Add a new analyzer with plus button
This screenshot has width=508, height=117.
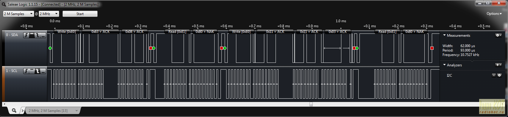point(498,65)
